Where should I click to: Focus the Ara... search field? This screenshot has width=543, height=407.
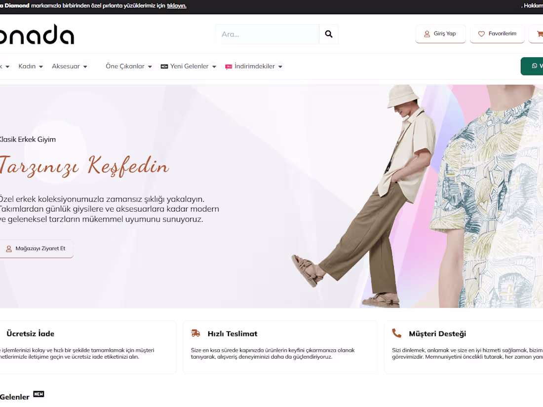point(267,34)
